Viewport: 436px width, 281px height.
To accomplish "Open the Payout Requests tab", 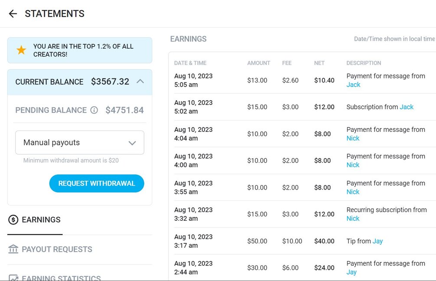I will click(57, 249).
